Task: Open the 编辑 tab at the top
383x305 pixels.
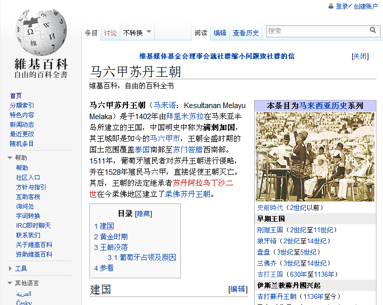Action: click(x=220, y=33)
